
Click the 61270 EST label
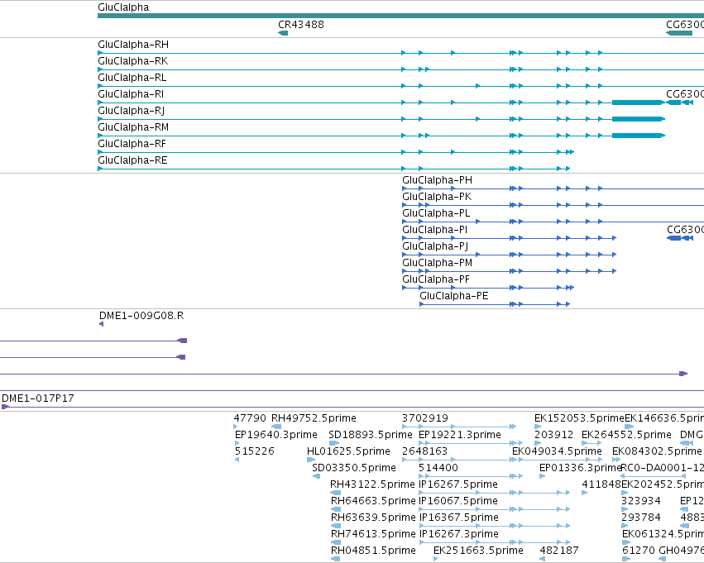pos(639,551)
